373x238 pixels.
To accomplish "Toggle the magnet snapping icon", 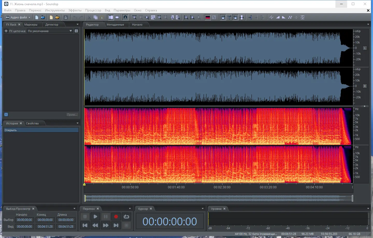I will [x=125, y=17].
